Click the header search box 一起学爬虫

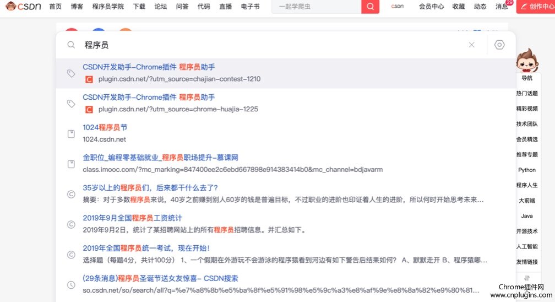[317, 7]
